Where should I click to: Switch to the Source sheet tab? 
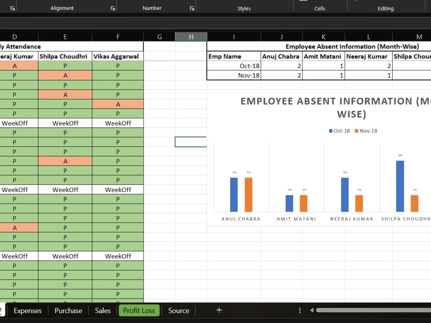point(179,311)
